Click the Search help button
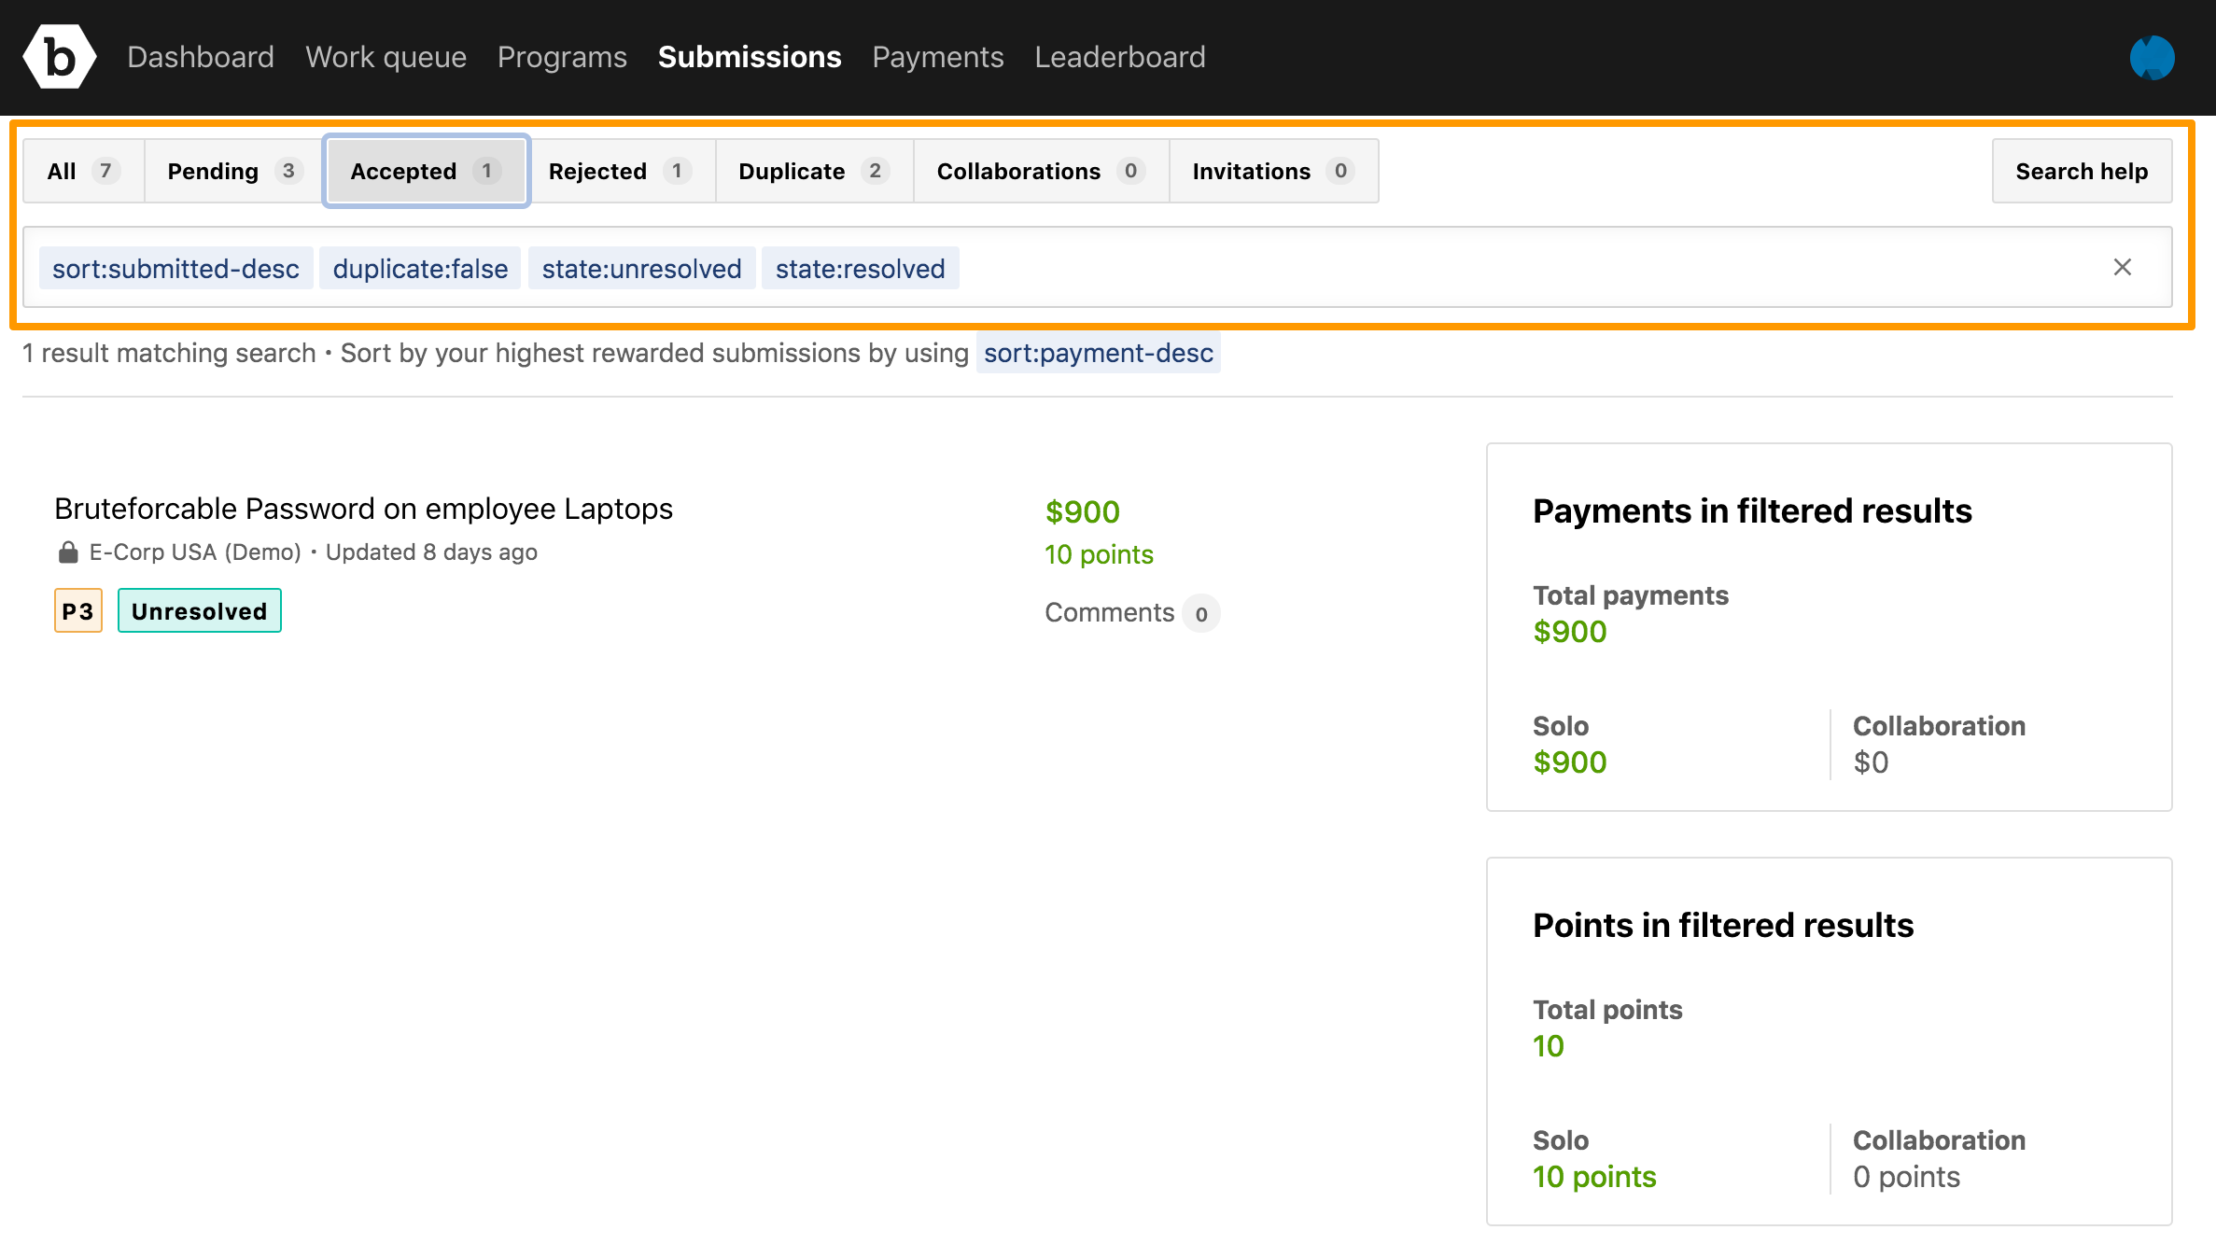Image resolution: width=2216 pixels, height=1258 pixels. pos(2081,171)
